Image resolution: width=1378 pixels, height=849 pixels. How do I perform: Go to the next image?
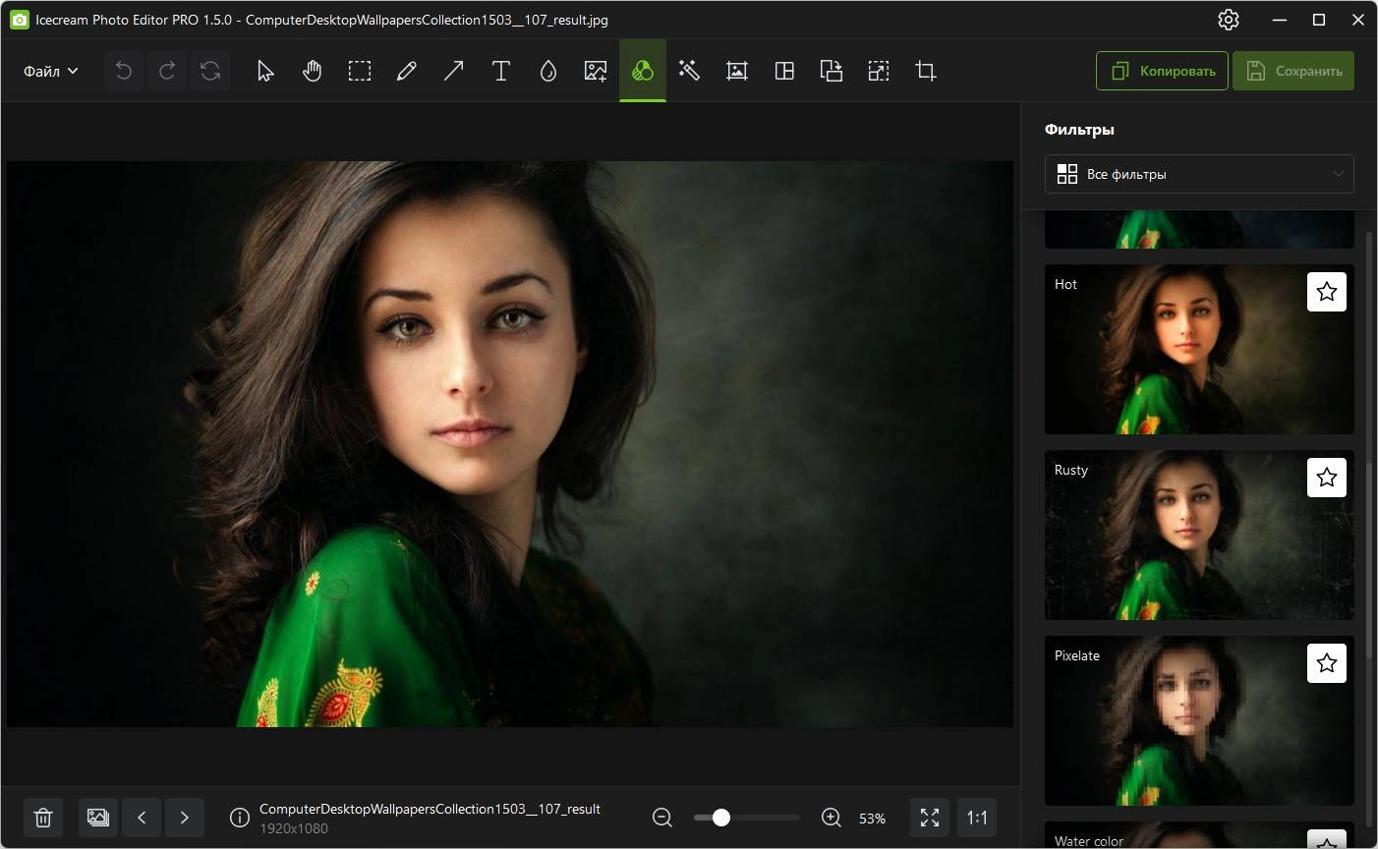point(185,818)
